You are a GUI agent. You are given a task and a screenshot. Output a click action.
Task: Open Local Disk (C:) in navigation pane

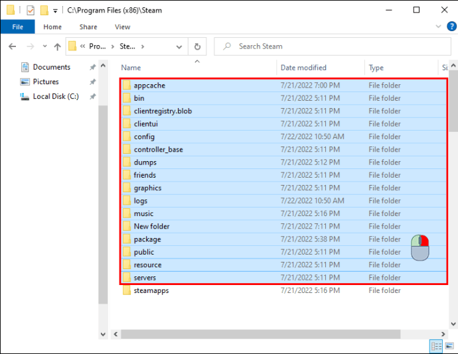point(56,97)
